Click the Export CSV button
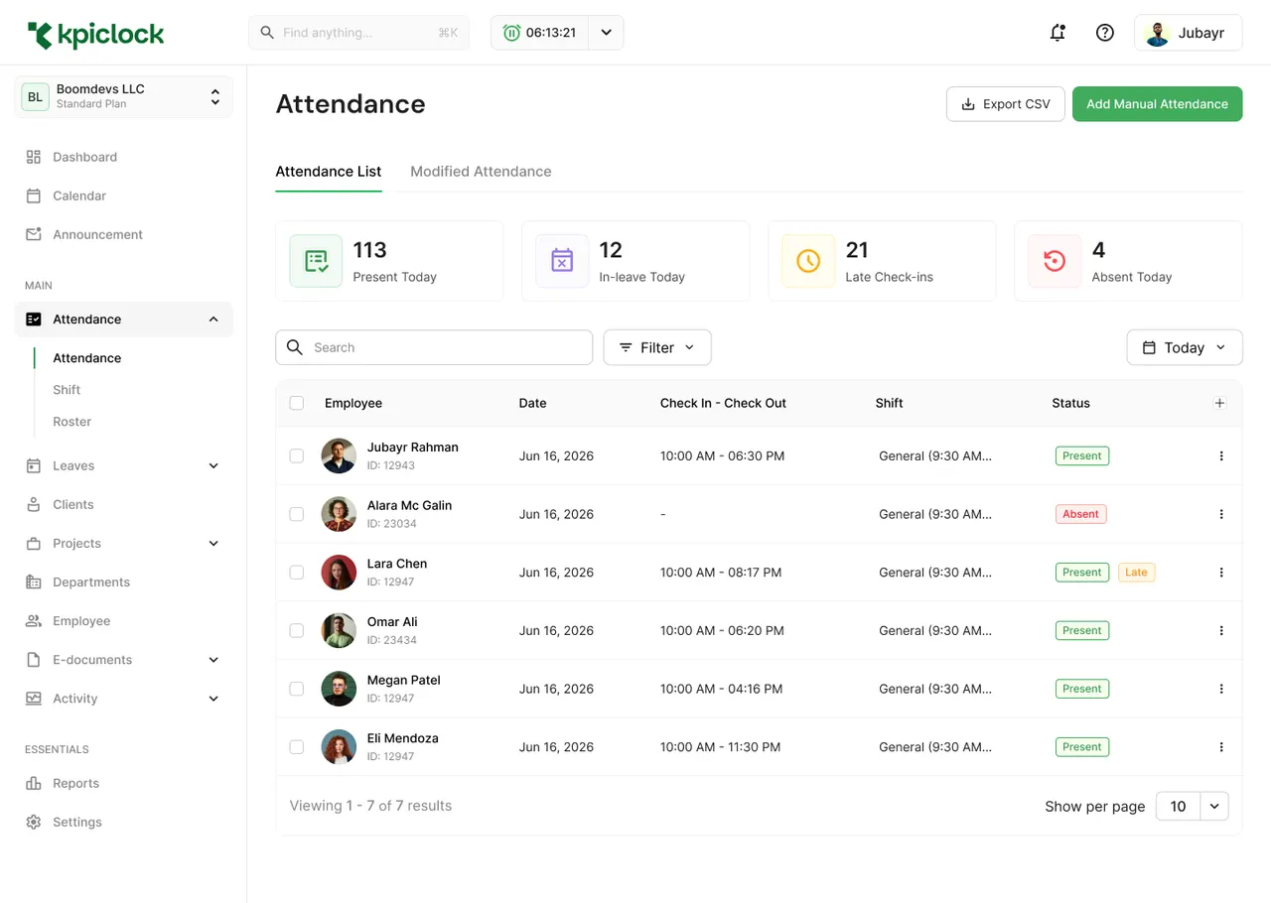Screen dimensions: 1271x903 [1006, 104]
